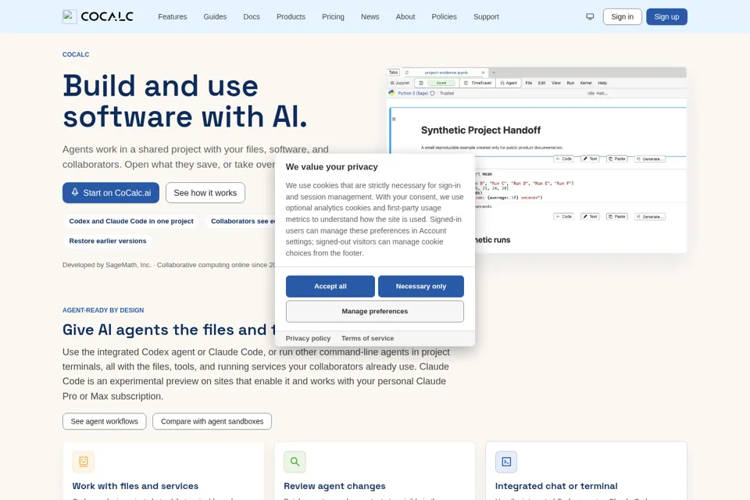Open TimeTravel in the notebook preview
The height and width of the screenshot is (500, 750).
[477, 83]
